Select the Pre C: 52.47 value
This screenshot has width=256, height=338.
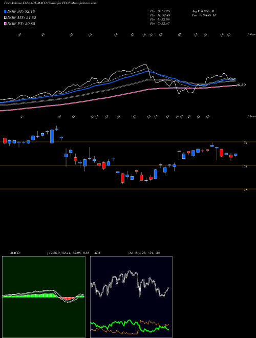(160, 24)
